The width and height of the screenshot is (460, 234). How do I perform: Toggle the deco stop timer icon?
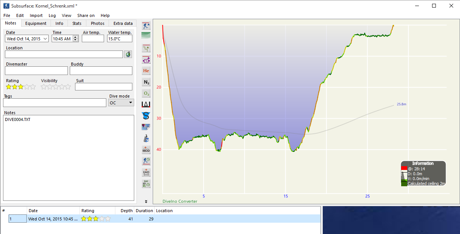click(146, 60)
